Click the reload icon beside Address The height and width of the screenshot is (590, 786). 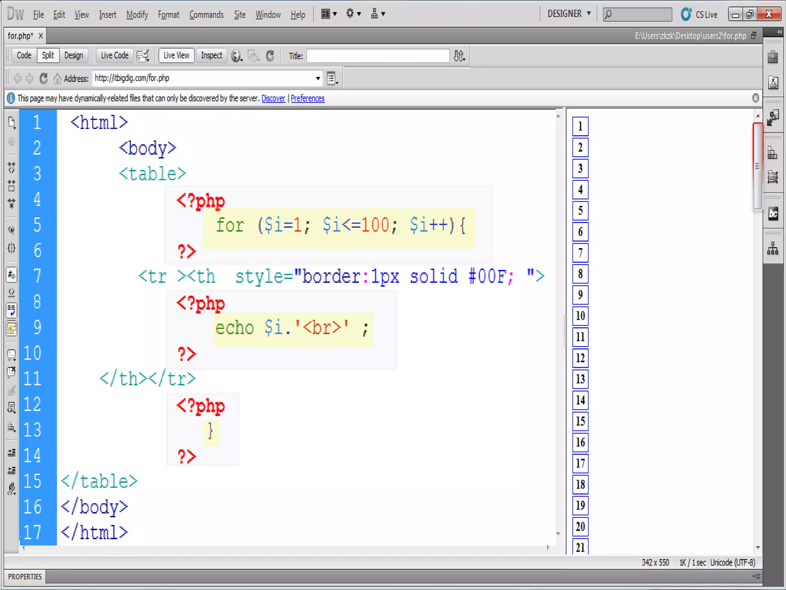coord(44,79)
